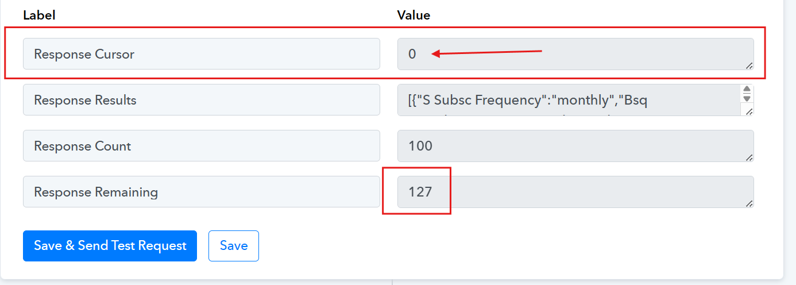This screenshot has height=285, width=796.
Task: Click the Label column header
Action: coord(39,16)
